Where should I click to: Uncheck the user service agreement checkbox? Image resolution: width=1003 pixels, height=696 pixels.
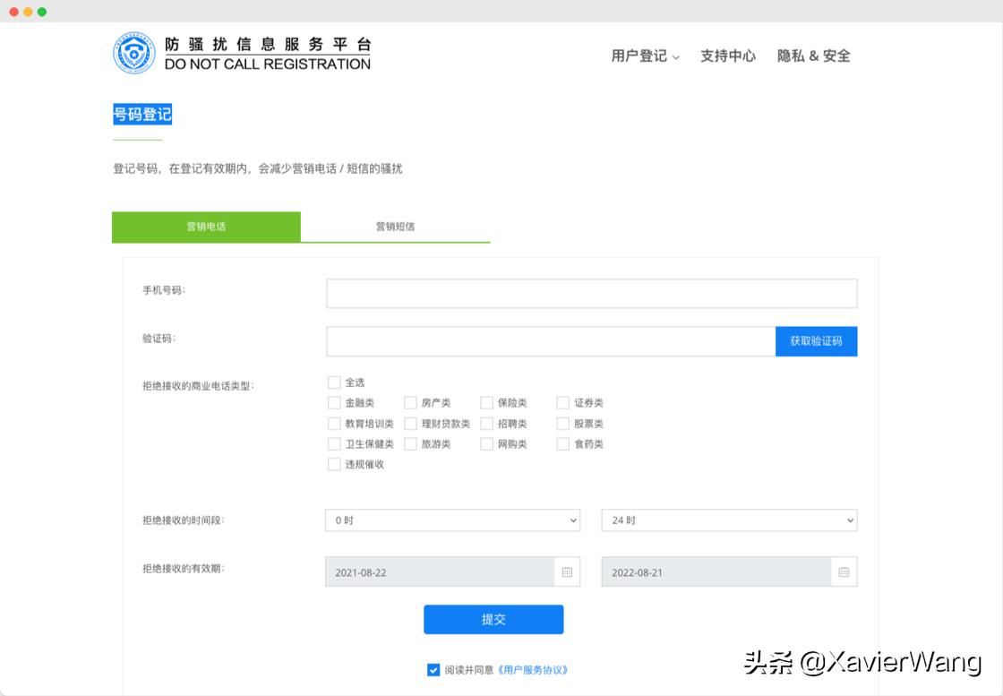point(433,669)
